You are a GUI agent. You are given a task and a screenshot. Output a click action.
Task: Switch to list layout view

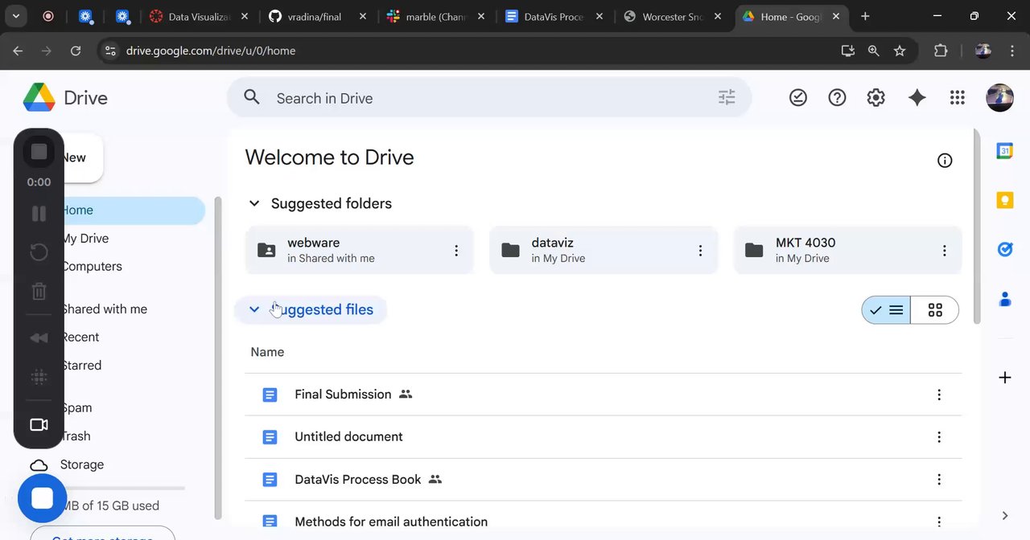(x=887, y=310)
